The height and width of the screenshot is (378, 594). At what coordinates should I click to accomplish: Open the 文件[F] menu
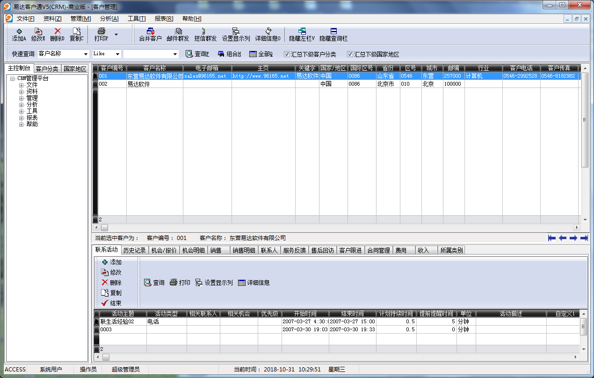click(x=26, y=19)
